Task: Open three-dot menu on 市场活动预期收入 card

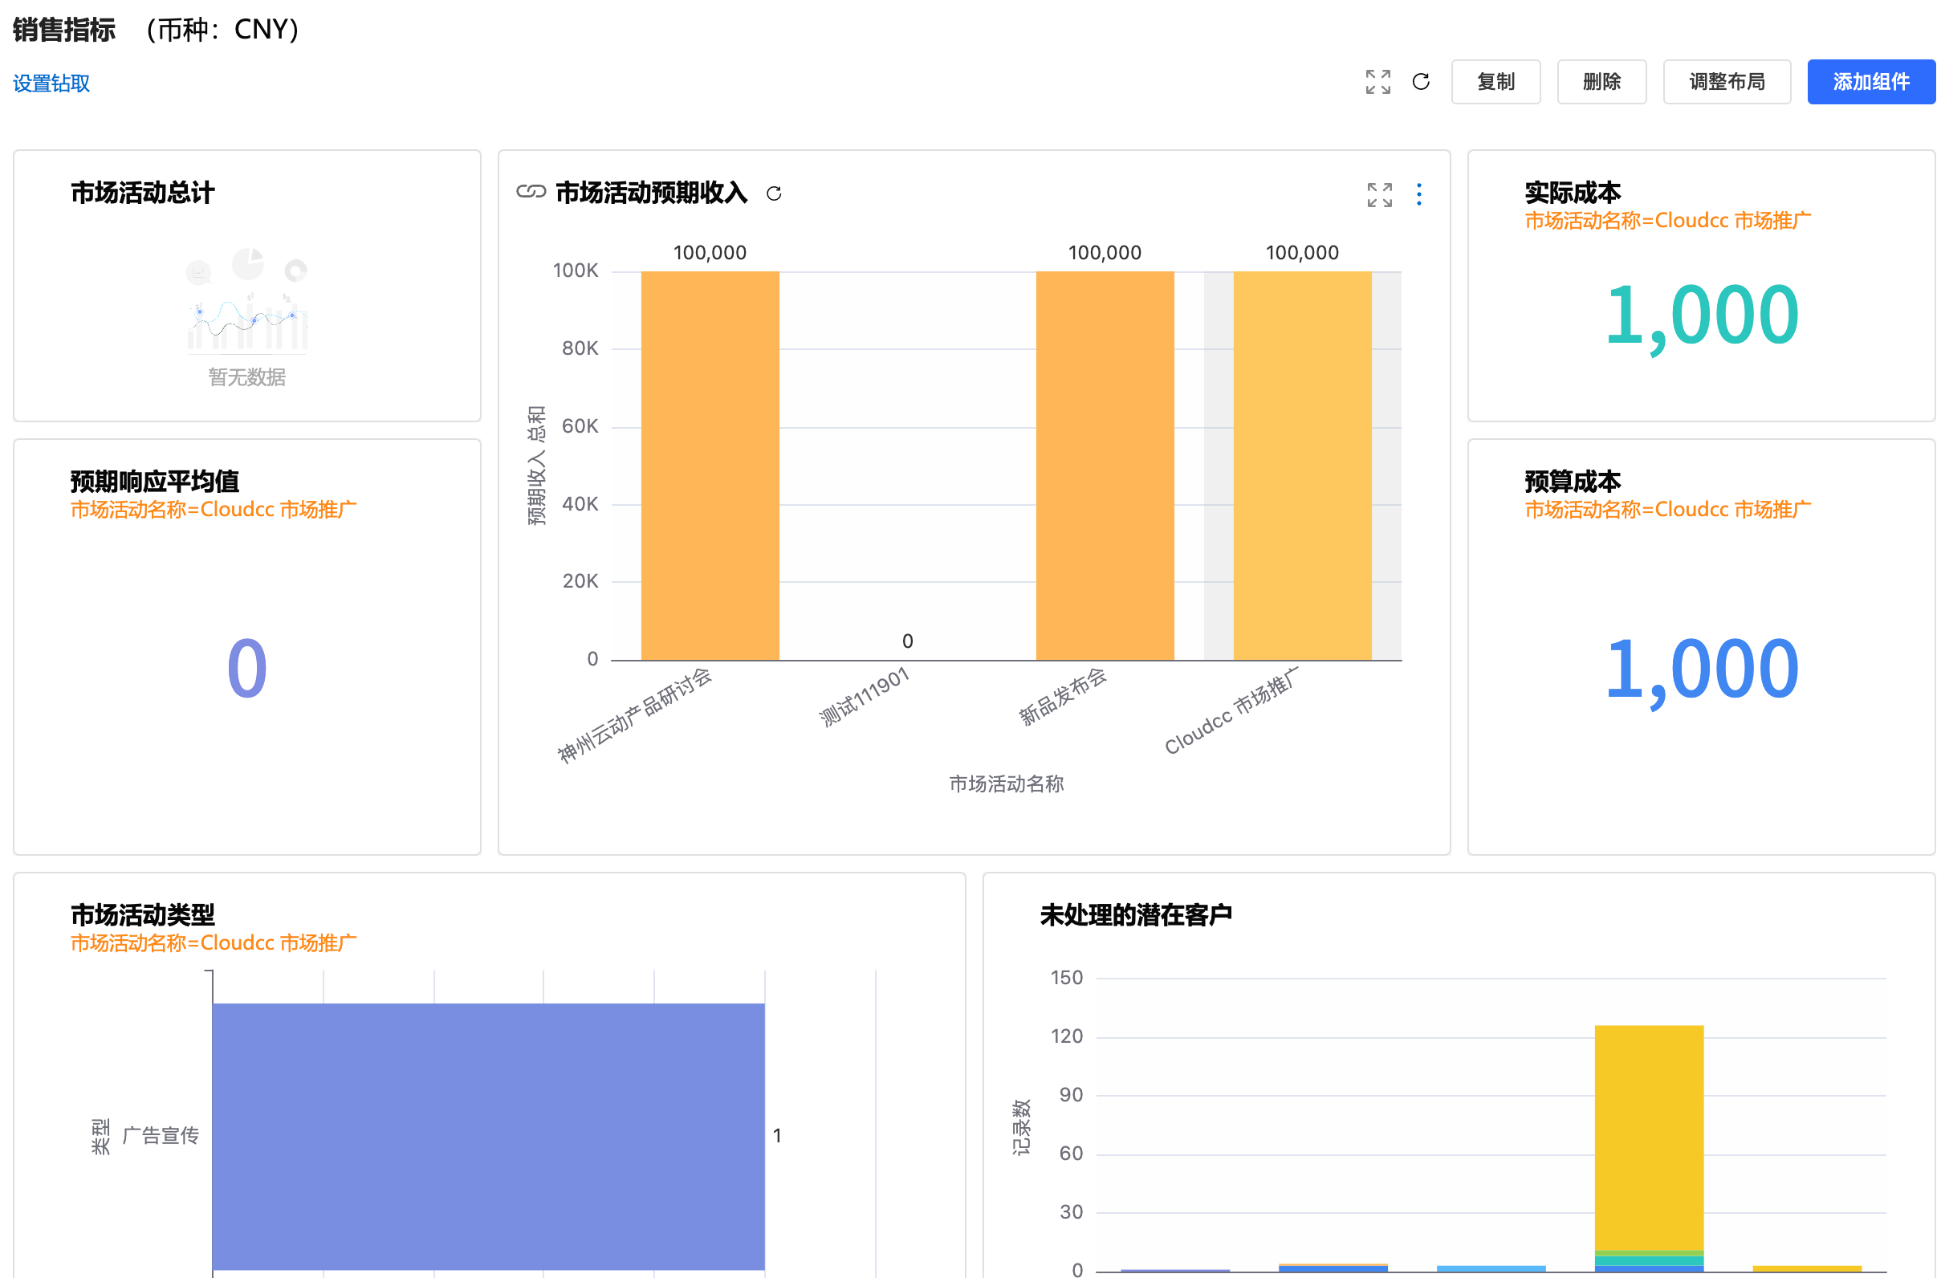Action: 1419,194
